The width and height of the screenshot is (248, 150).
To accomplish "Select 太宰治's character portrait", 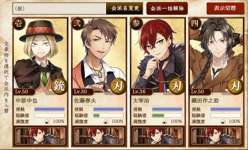I will 158,55.
